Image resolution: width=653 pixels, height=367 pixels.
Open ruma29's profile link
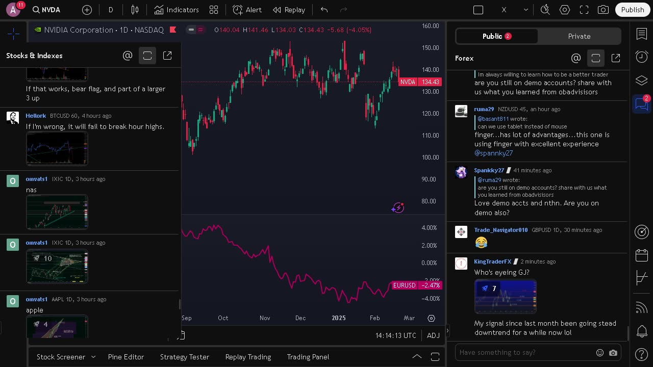point(484,109)
